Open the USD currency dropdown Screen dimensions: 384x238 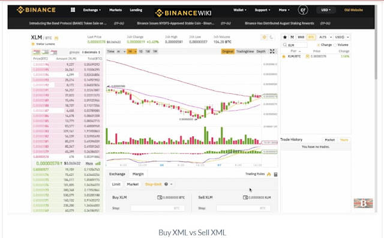click(326, 10)
